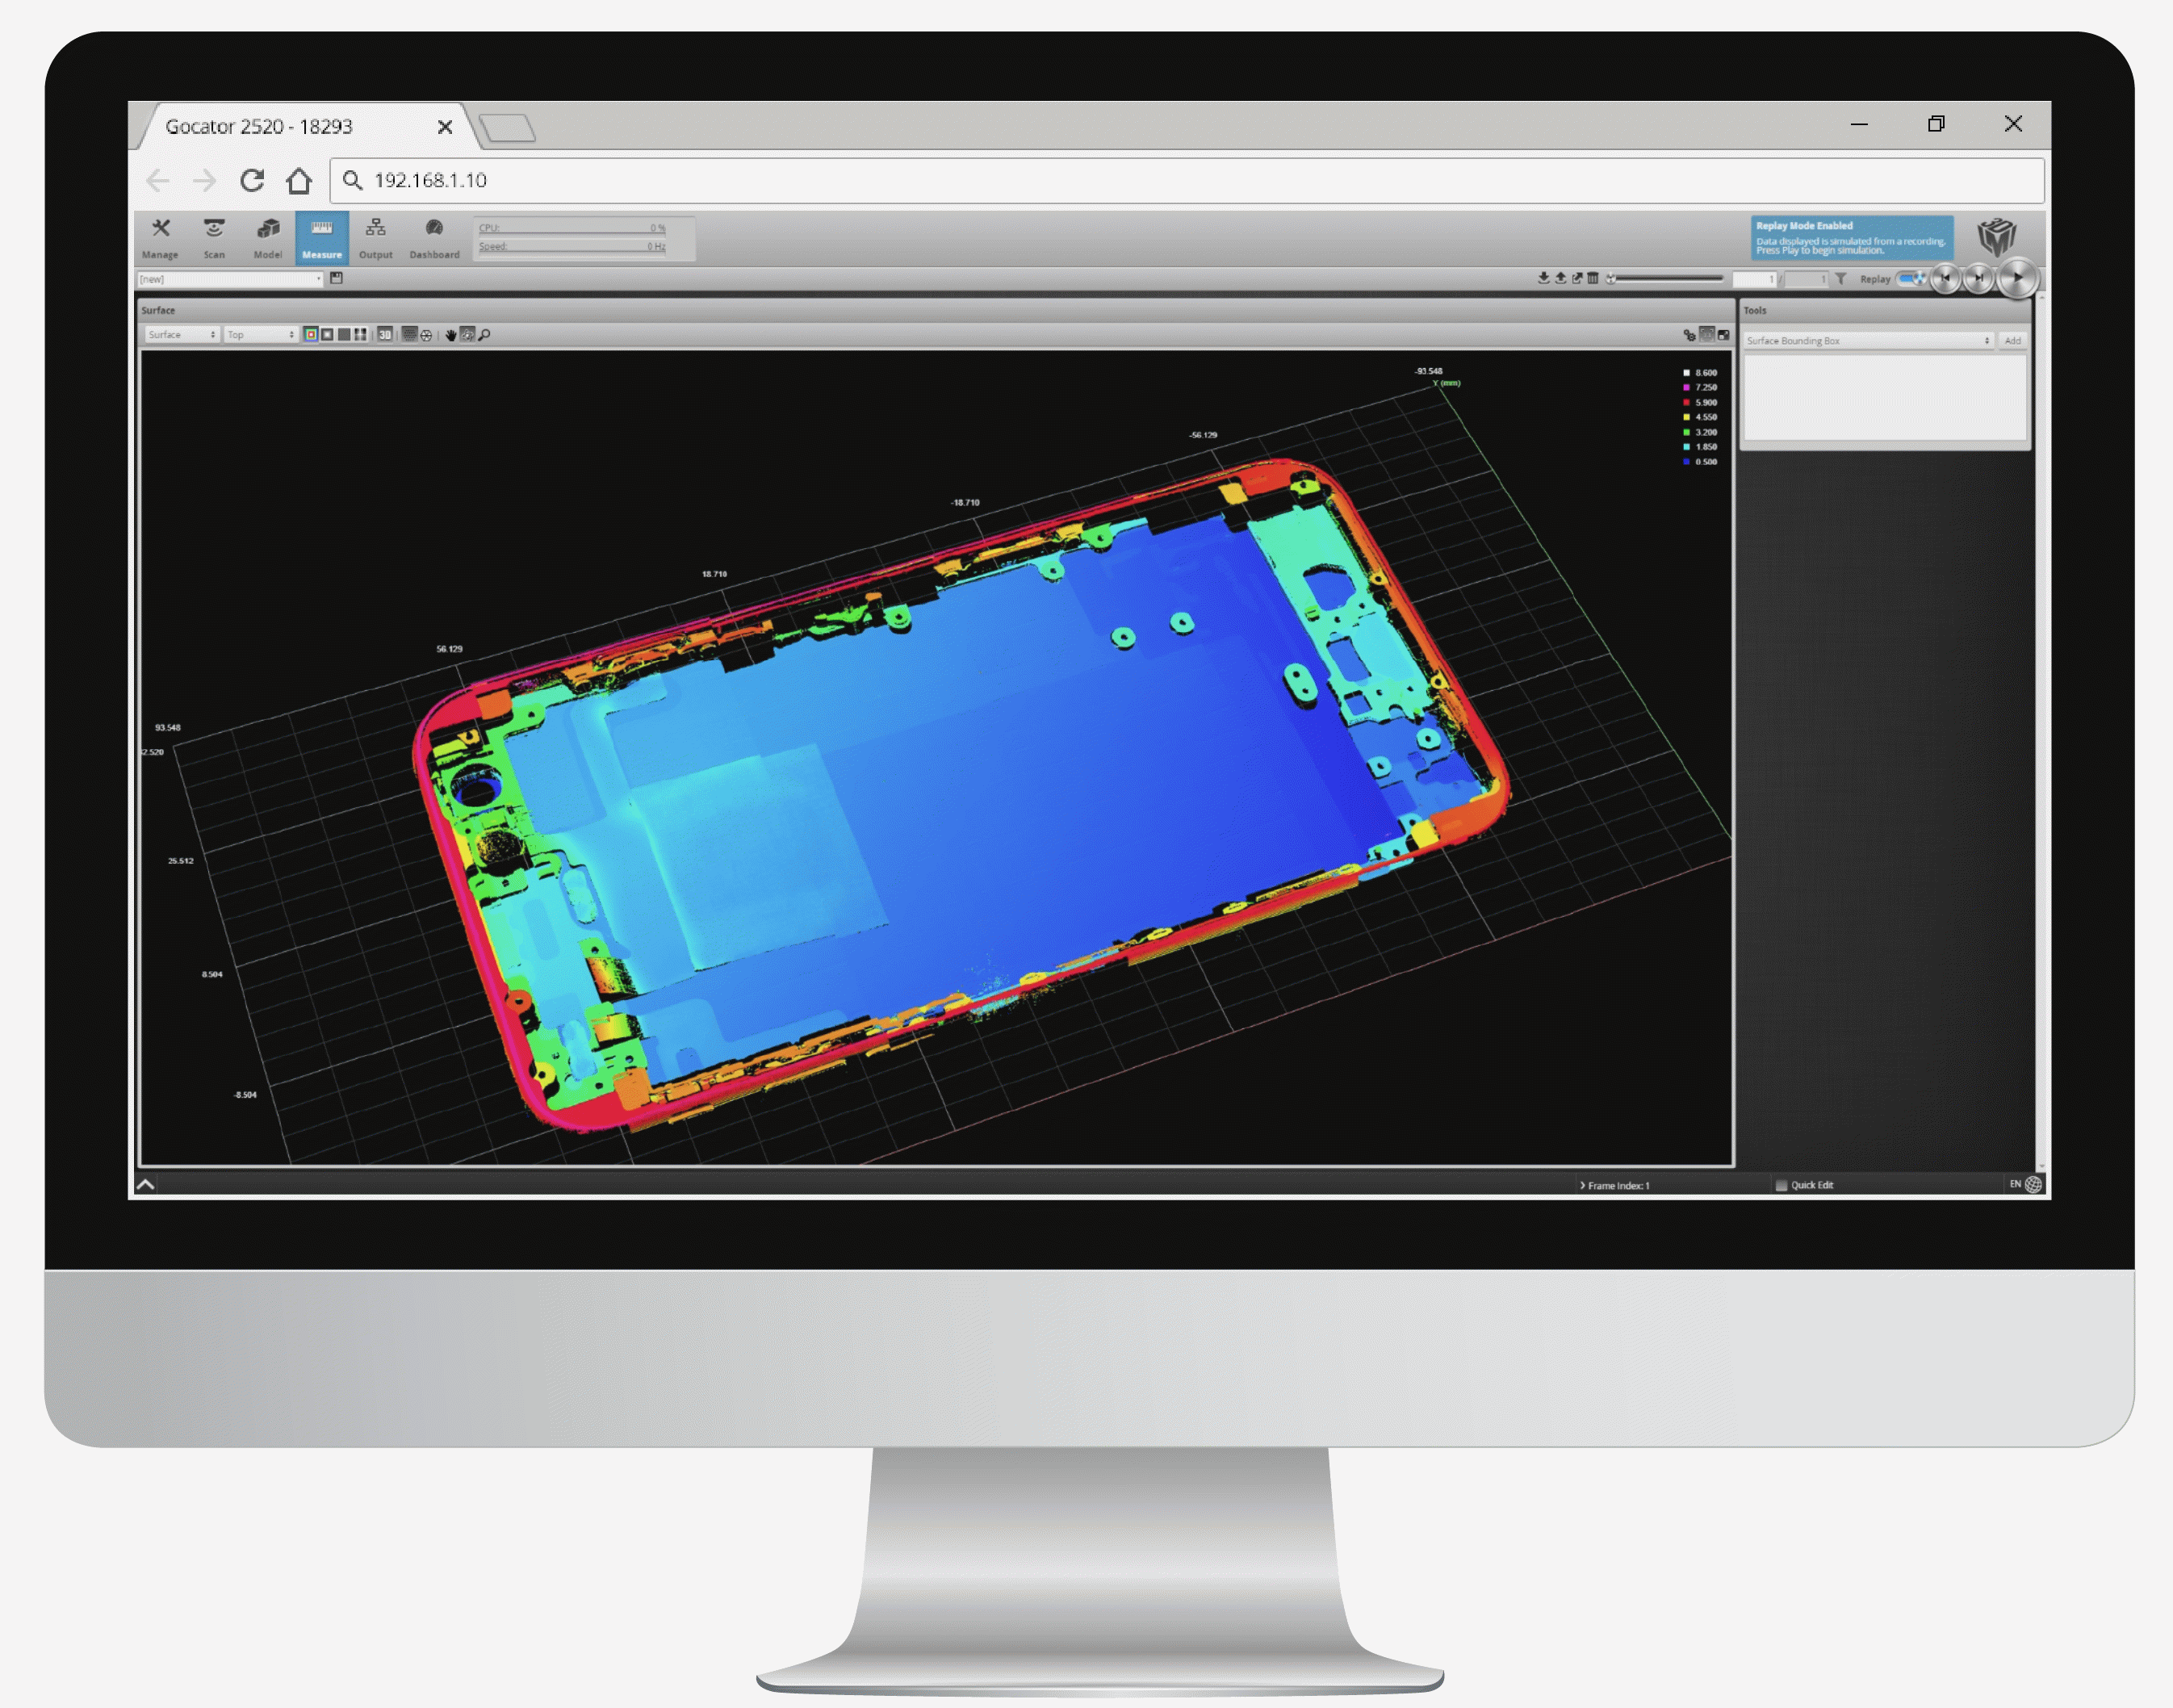Click the highlighted region view icon

pos(1707,335)
